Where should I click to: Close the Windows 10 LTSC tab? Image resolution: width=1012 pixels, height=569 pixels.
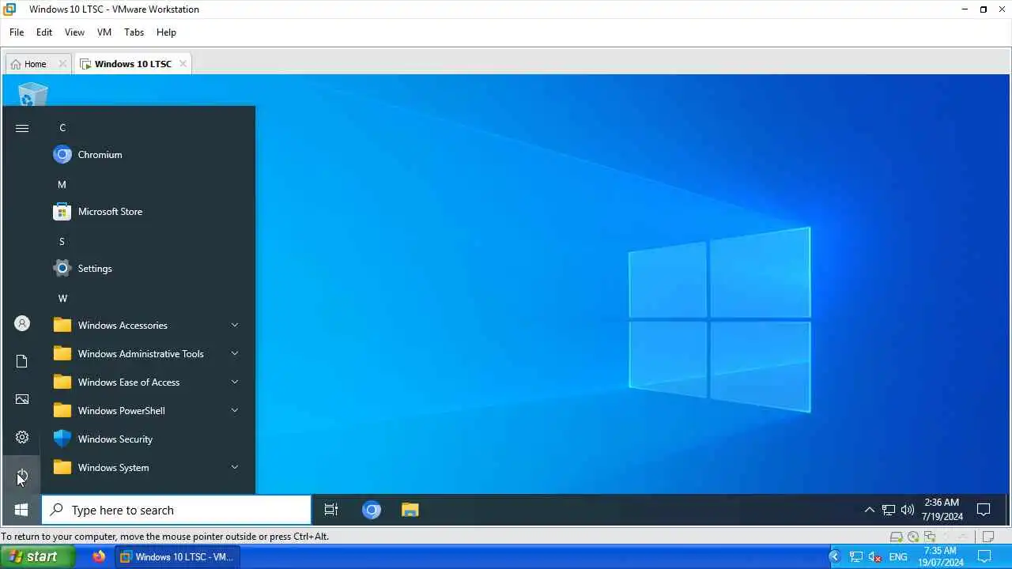click(183, 64)
